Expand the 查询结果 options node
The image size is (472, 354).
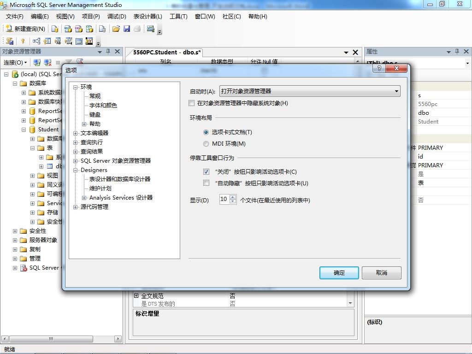click(x=75, y=152)
